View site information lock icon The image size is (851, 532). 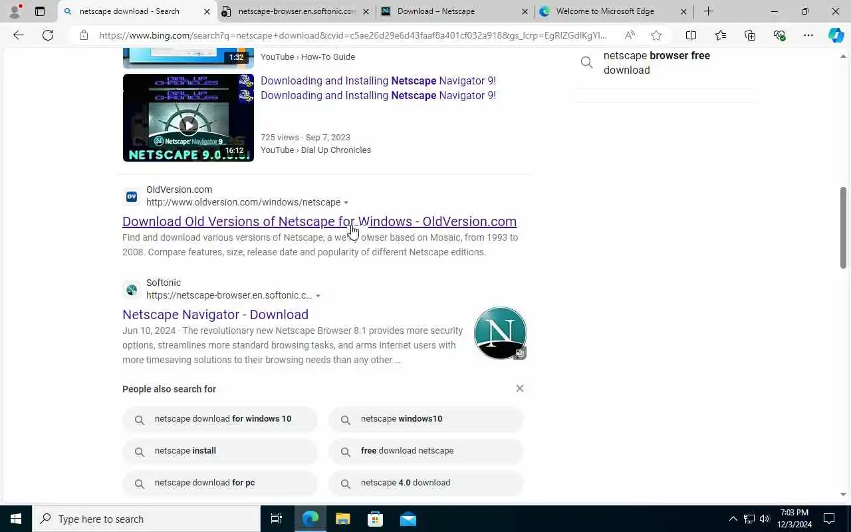click(x=84, y=35)
